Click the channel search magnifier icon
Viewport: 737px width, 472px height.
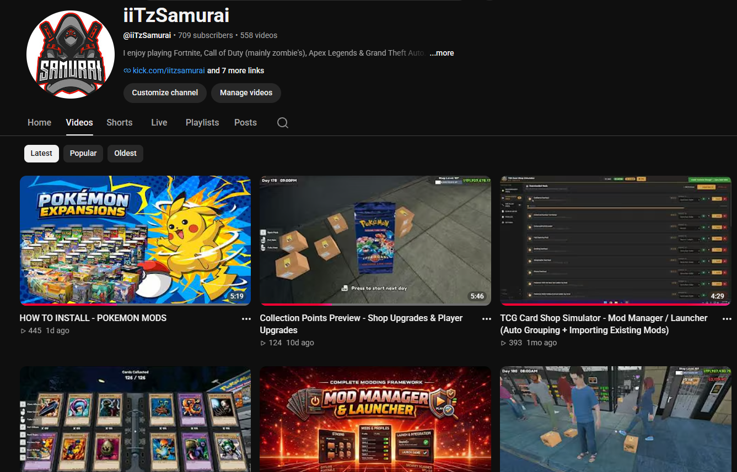pyautogui.click(x=283, y=123)
